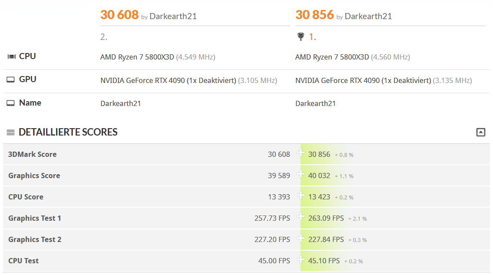
Task: Click the trophy icon beside rank 1
Action: pyautogui.click(x=301, y=37)
